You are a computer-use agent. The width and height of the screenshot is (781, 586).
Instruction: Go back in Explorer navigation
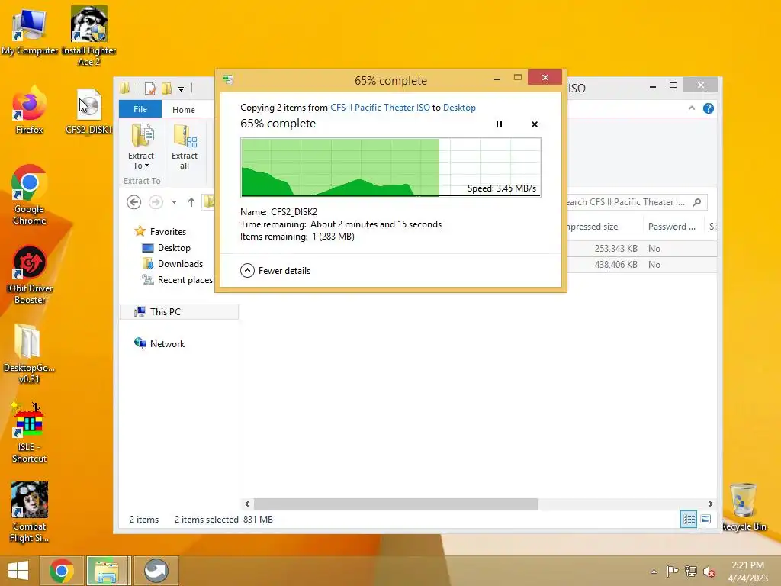[x=133, y=201]
